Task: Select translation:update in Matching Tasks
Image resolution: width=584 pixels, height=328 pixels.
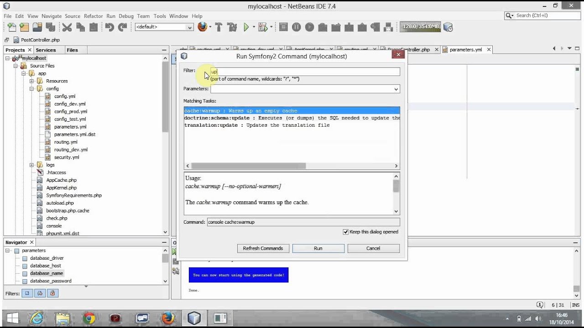Action: coord(292,125)
